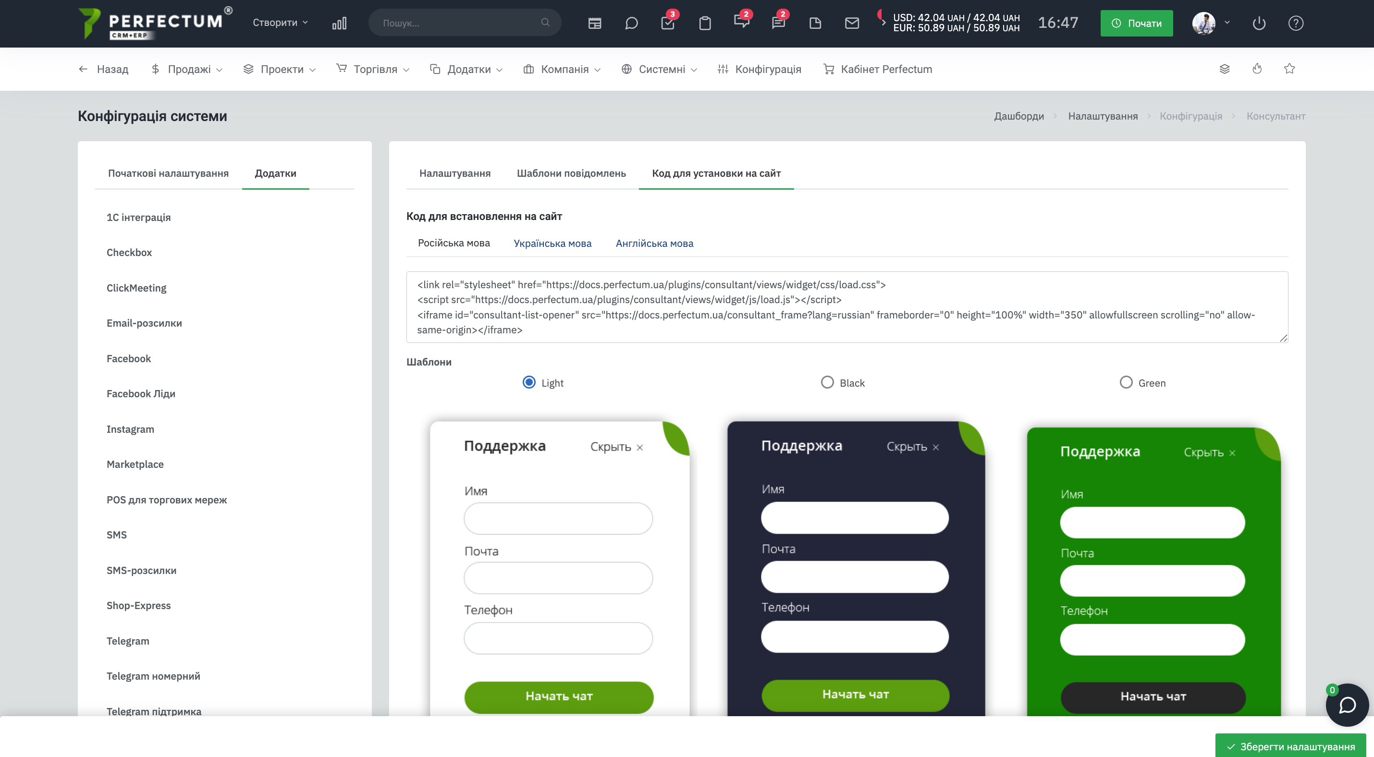Open the file document icon in header
This screenshot has height=757, width=1374.
tap(816, 23)
